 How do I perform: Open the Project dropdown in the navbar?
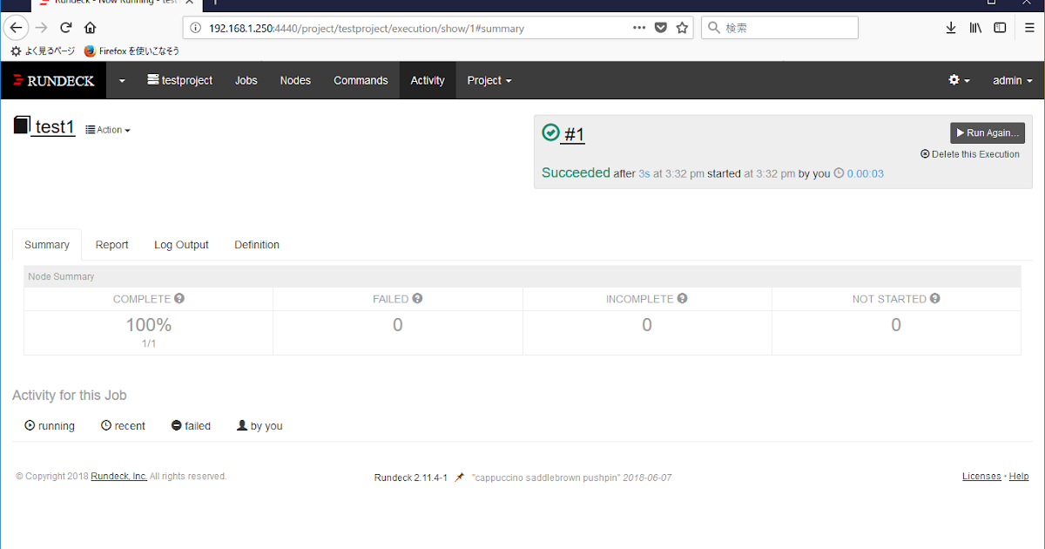489,80
